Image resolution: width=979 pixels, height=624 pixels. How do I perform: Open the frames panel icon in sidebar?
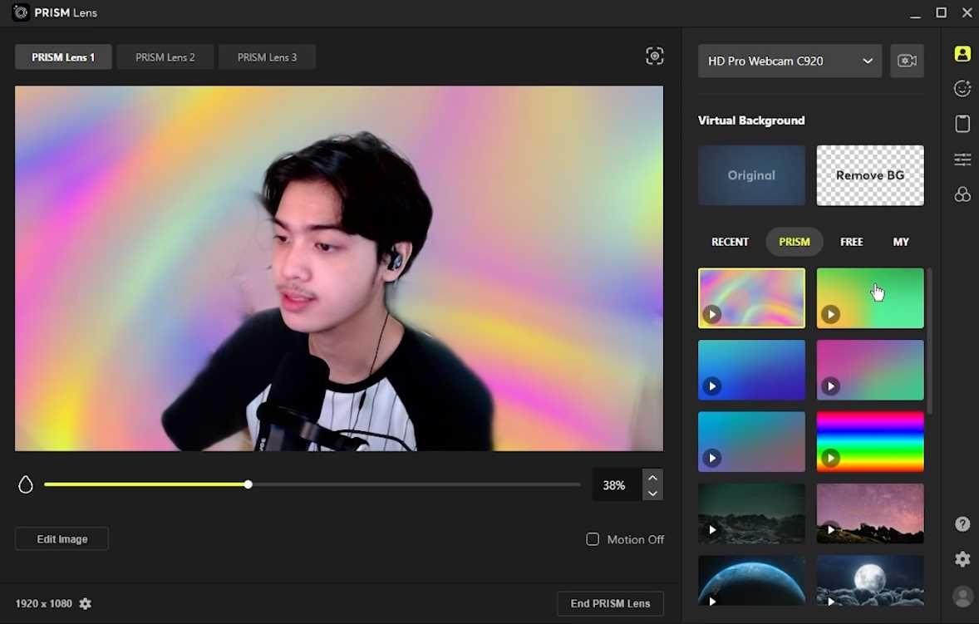[x=962, y=124]
